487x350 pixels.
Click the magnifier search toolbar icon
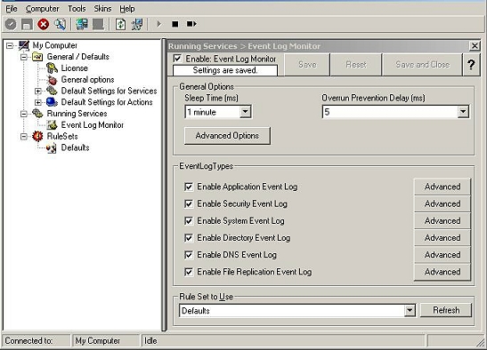(x=60, y=24)
